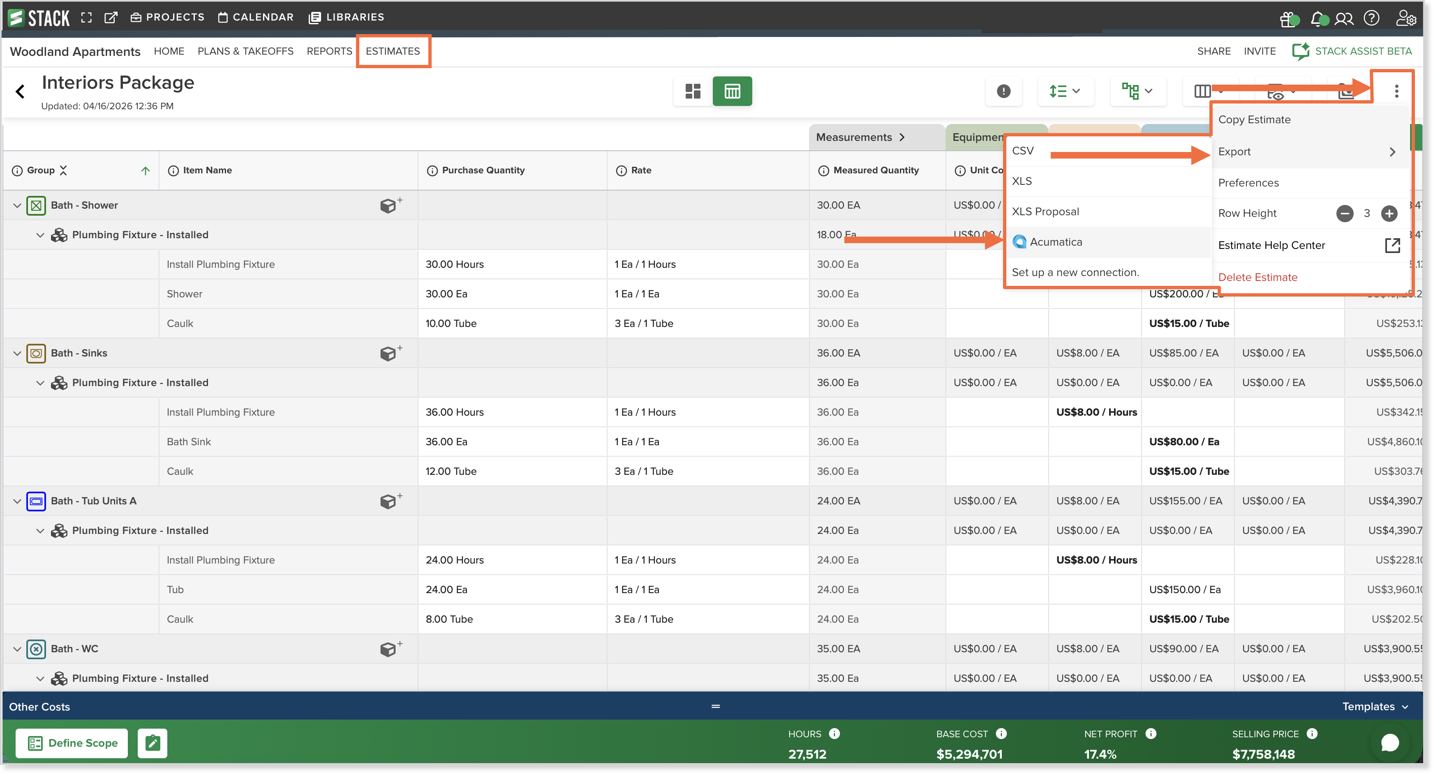
Task: Open the row sorting dropdown in toolbar
Action: pos(1065,91)
